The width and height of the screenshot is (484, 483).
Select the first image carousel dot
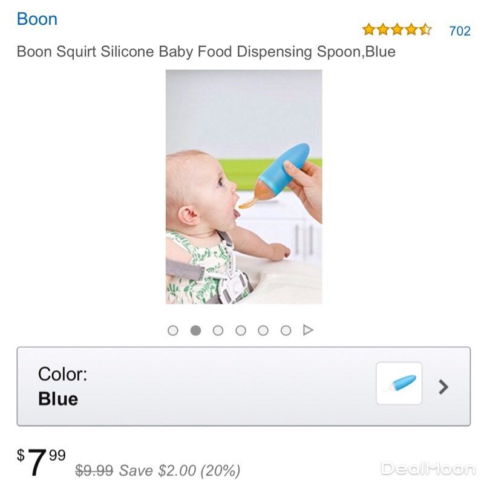coord(173,330)
